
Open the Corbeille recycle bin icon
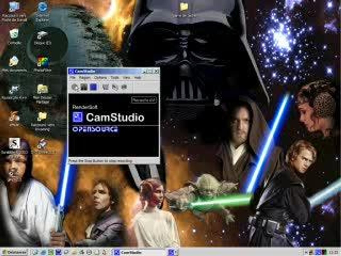15,37
